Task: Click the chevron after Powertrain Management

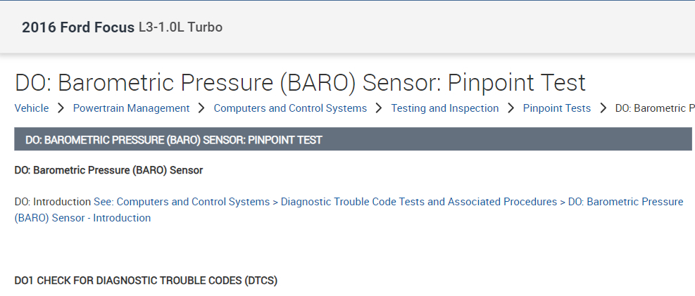Action: coord(202,108)
